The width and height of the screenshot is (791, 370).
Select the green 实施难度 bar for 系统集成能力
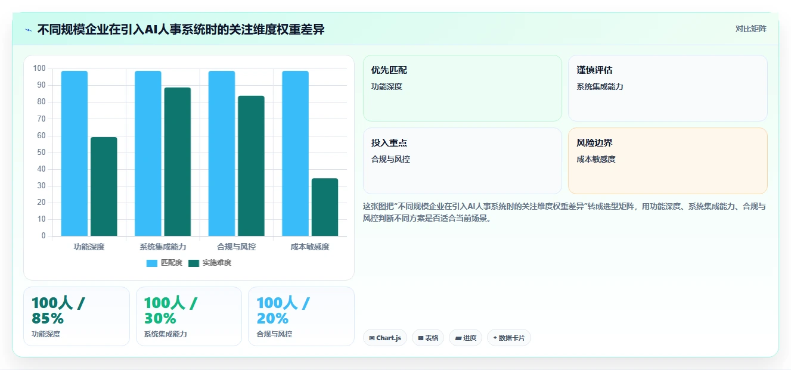(178, 162)
